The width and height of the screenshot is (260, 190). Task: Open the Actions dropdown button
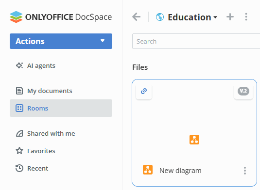coord(61,41)
